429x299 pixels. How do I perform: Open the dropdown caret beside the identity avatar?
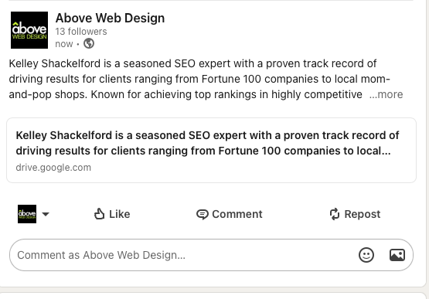(46, 214)
